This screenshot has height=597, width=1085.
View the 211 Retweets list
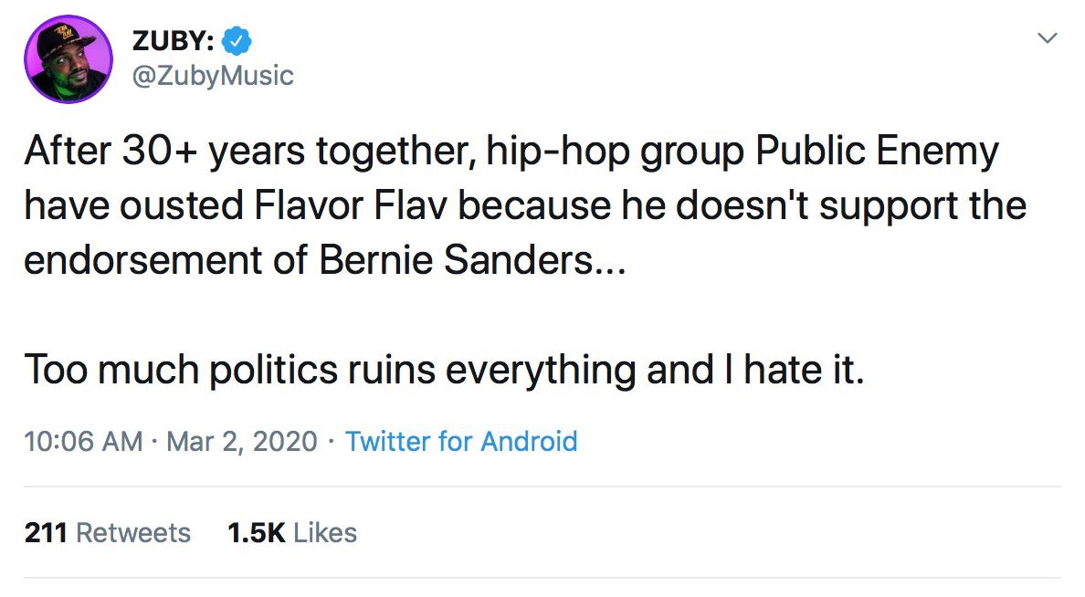click(107, 533)
